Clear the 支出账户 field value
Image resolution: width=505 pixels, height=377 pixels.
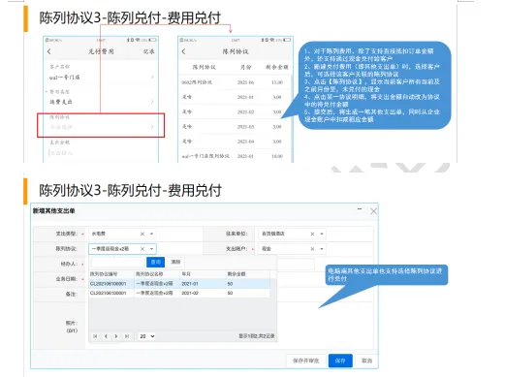312,249
